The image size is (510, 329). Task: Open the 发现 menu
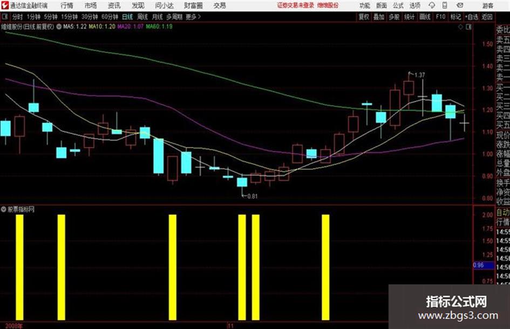coord(138,5)
